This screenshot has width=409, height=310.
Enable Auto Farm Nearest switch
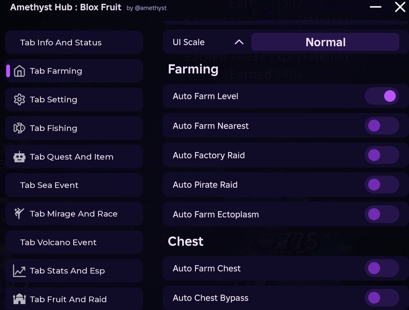(x=382, y=125)
